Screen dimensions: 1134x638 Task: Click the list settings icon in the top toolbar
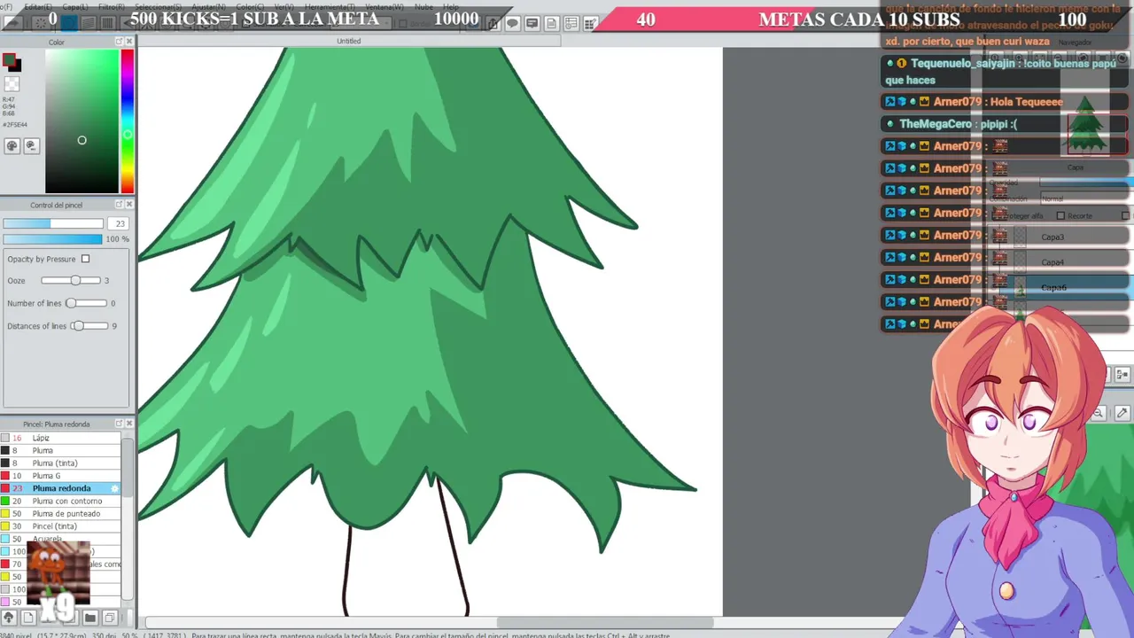point(571,24)
